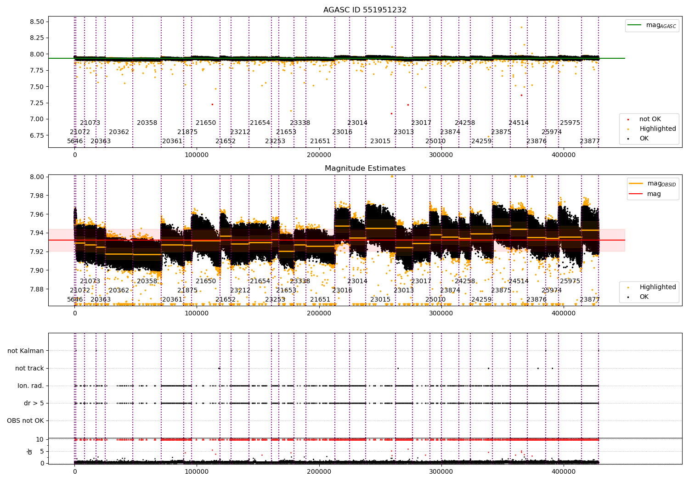Viewport: 689px width, 482px height.
Task: Click the 10 tick on the dr axis
Action: click(x=40, y=439)
